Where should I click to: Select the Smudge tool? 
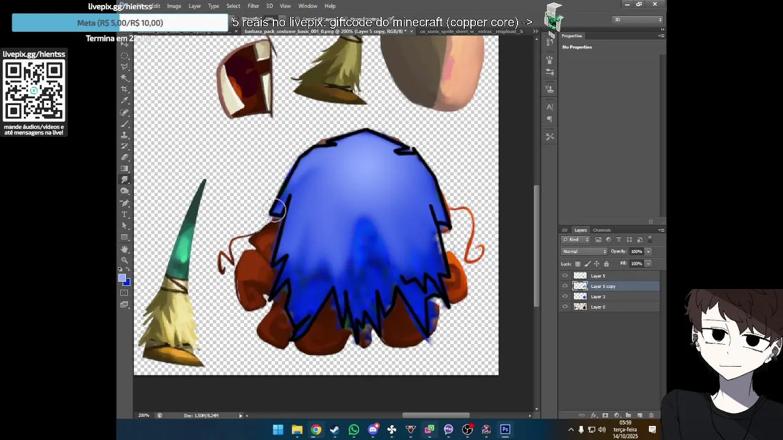click(x=125, y=180)
